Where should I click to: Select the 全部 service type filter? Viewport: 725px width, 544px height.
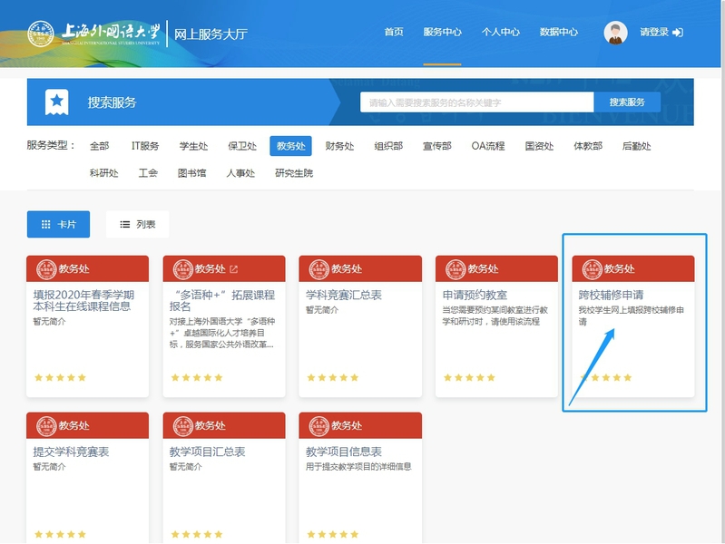[x=99, y=146]
